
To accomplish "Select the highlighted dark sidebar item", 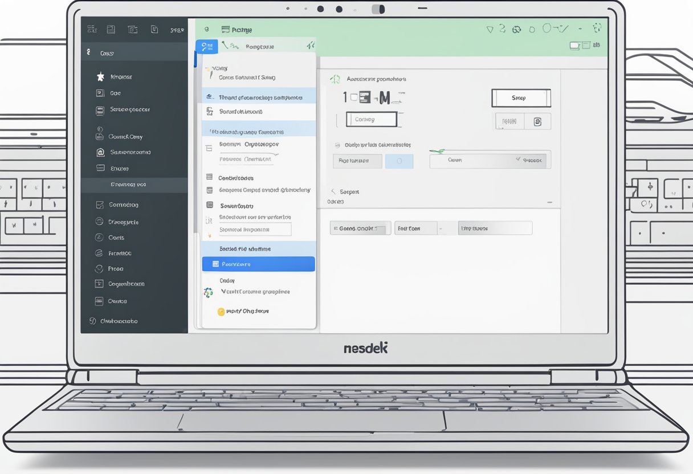I will click(x=134, y=185).
